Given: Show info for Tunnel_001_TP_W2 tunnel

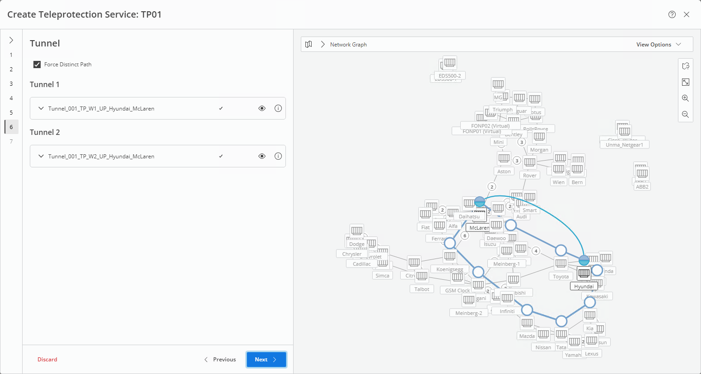Looking at the screenshot, I should pos(278,156).
